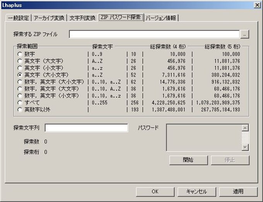Click the value 100,000 in 数字 row
The image size is (263, 202).
pyautogui.click(x=231, y=54)
